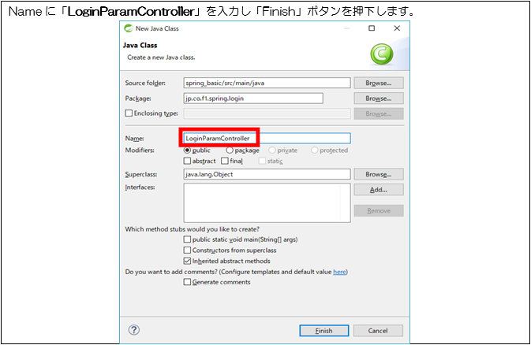Close the New Java Class dialog
This screenshot has height=345, width=531.
(x=397, y=28)
